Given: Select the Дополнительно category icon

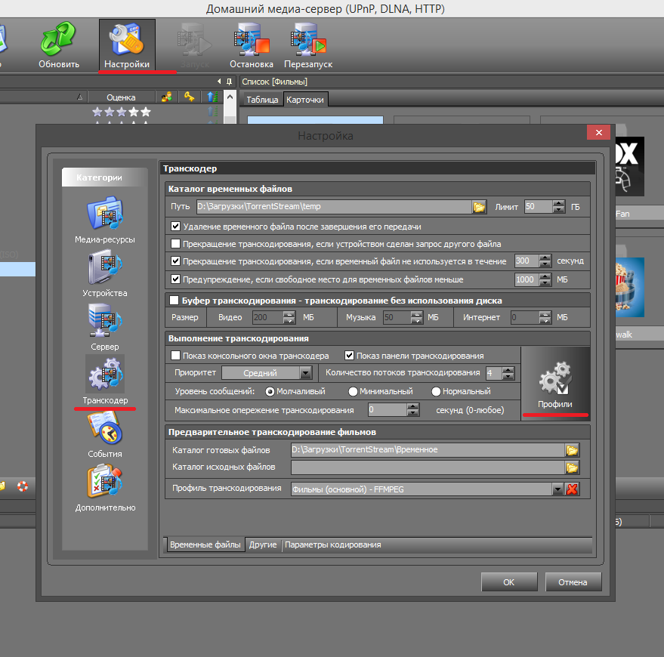Looking at the screenshot, I should point(105,483).
